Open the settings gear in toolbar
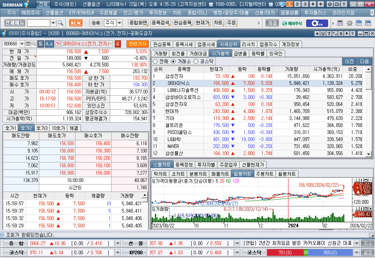This screenshot has width=375, height=258. pos(349,23)
